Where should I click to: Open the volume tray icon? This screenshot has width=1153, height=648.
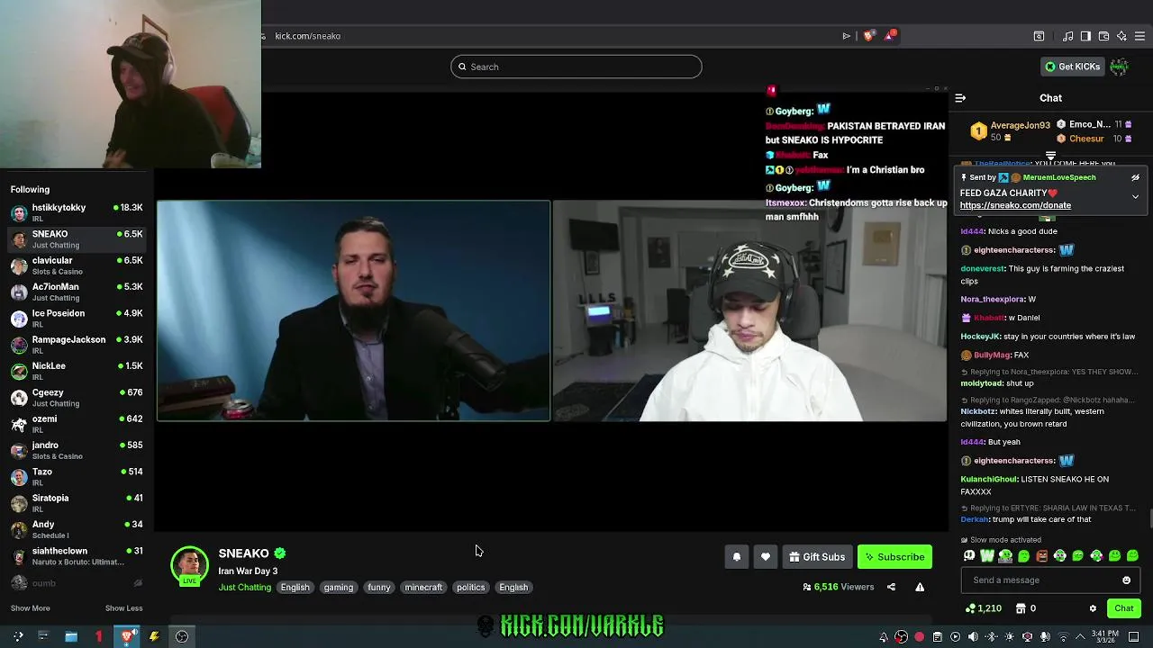(x=973, y=637)
